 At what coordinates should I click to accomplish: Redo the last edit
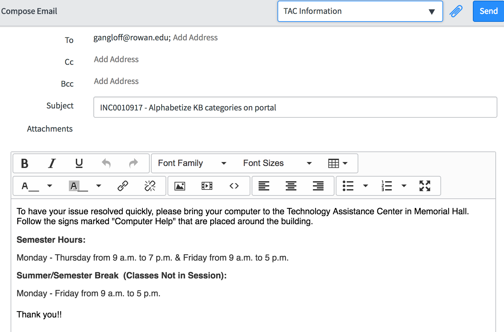coord(133,163)
